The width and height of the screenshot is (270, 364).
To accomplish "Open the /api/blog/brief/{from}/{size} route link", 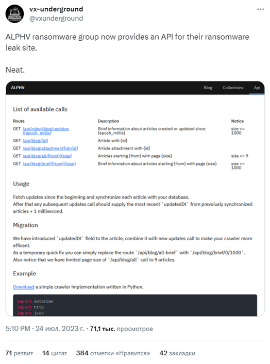I will click(x=49, y=163).
